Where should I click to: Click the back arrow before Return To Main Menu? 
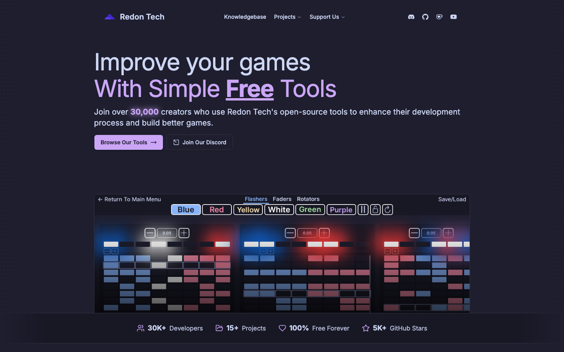(x=100, y=199)
